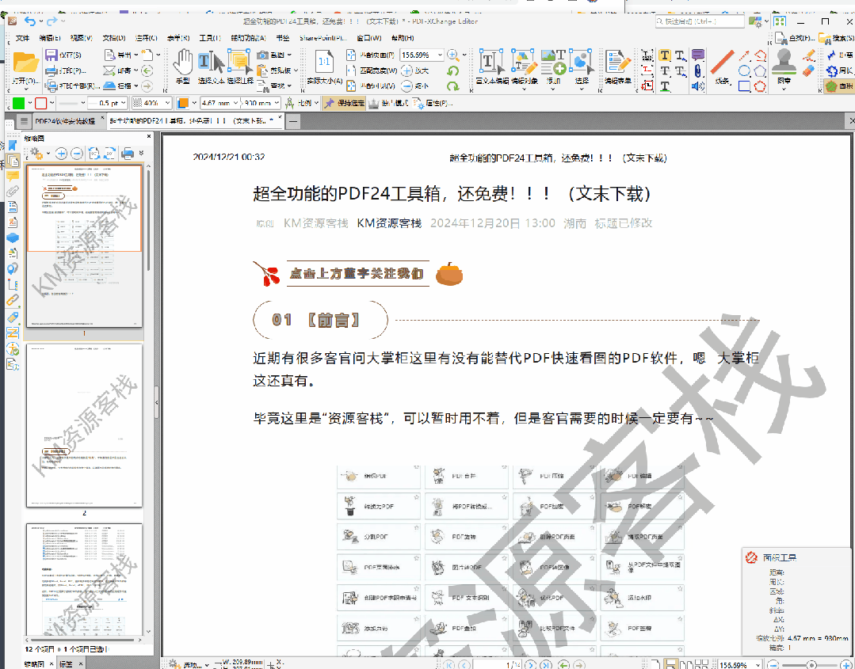The image size is (855, 669).
Task: Open the 视图(V) menu
Action: click(82, 38)
